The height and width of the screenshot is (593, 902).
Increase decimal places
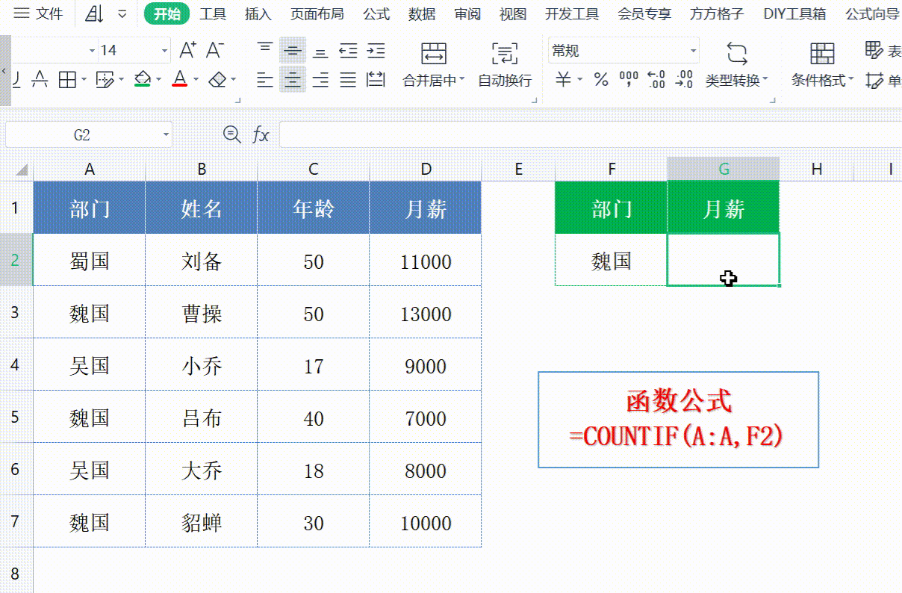point(656,79)
